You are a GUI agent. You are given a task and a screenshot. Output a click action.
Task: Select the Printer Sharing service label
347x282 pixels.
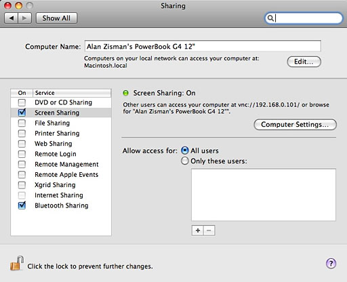coord(57,134)
